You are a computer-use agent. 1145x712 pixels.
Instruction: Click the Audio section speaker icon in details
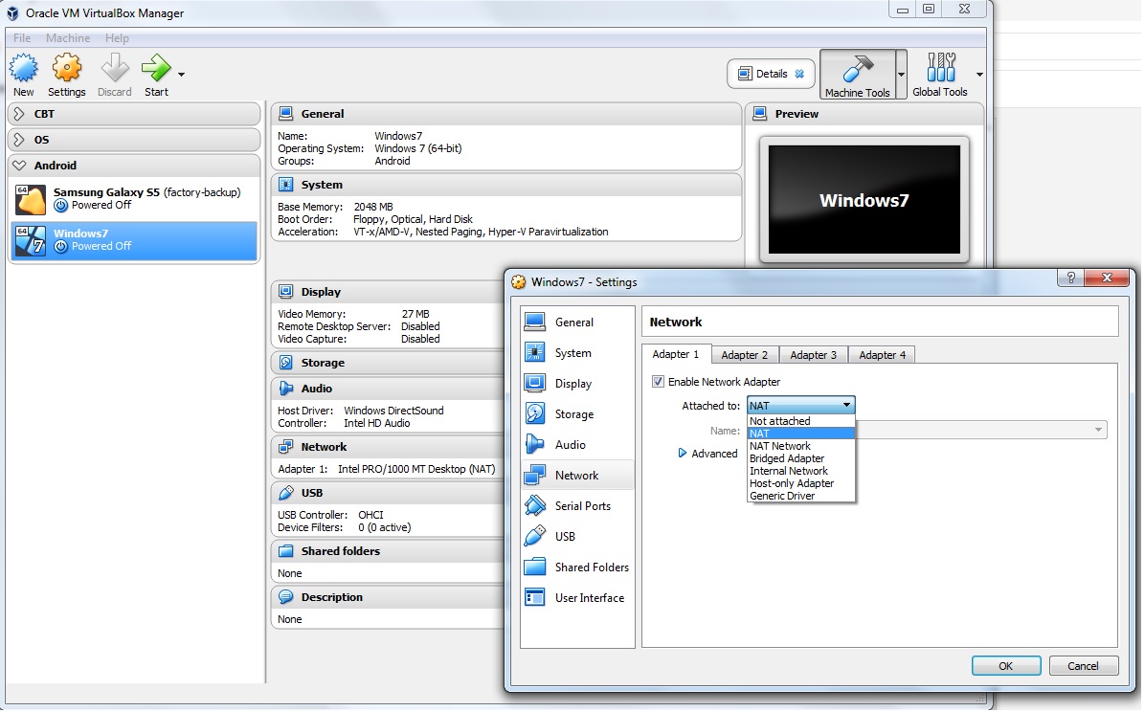point(286,389)
